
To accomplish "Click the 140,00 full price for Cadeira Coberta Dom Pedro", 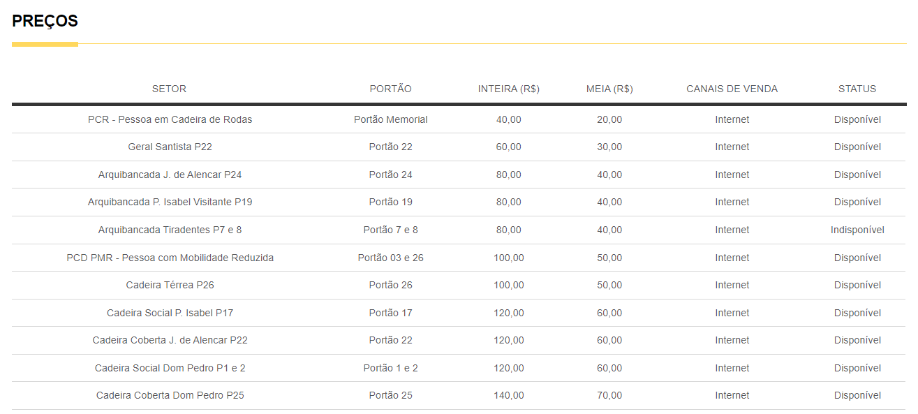I will 508,395.
